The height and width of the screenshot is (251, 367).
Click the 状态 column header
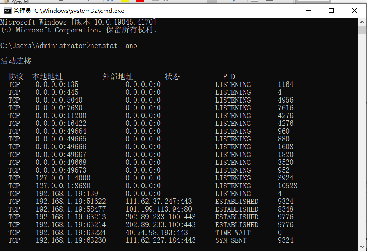[x=172, y=76]
